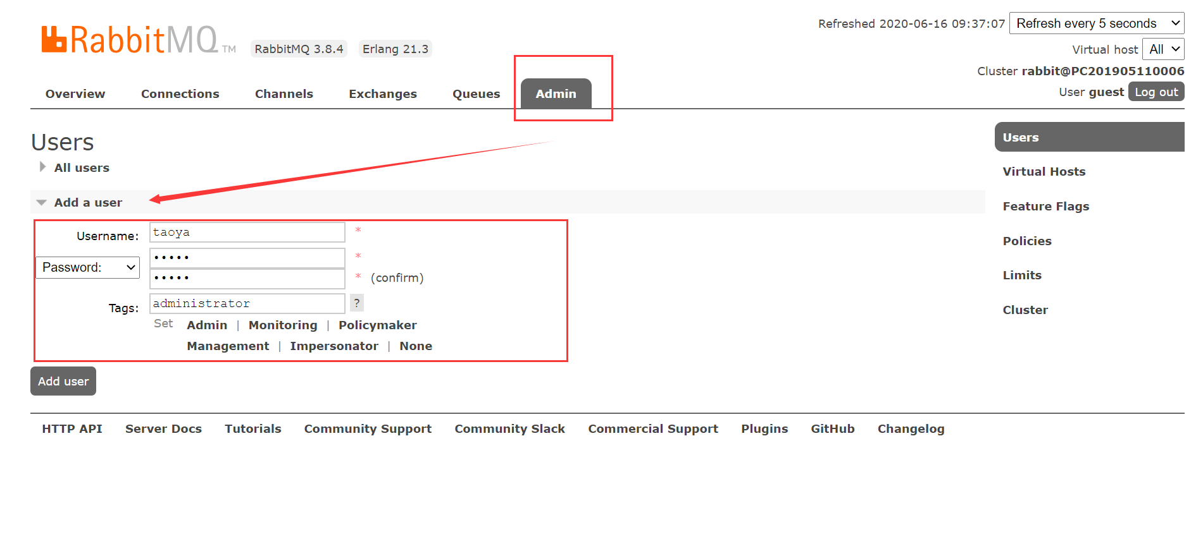The image size is (1203, 551).
Task: Select the Queues tab
Action: point(477,94)
